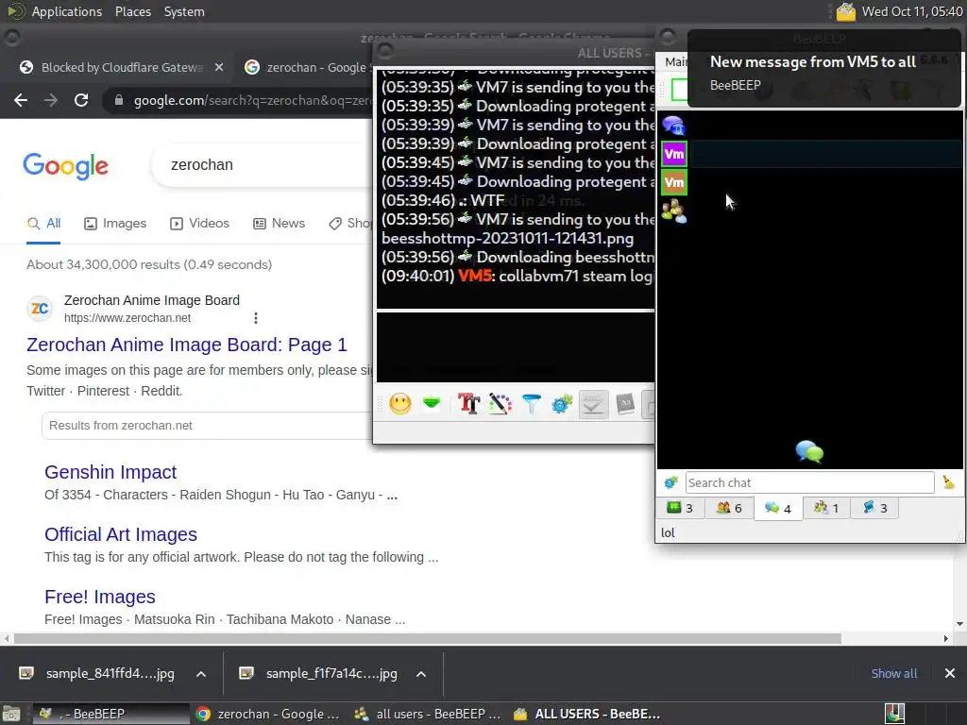Select the News search filter

click(x=280, y=223)
